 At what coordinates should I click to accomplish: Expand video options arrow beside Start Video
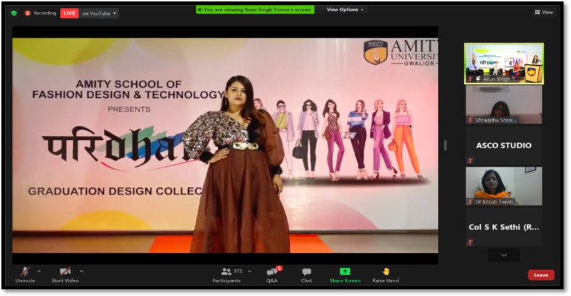[81, 272]
